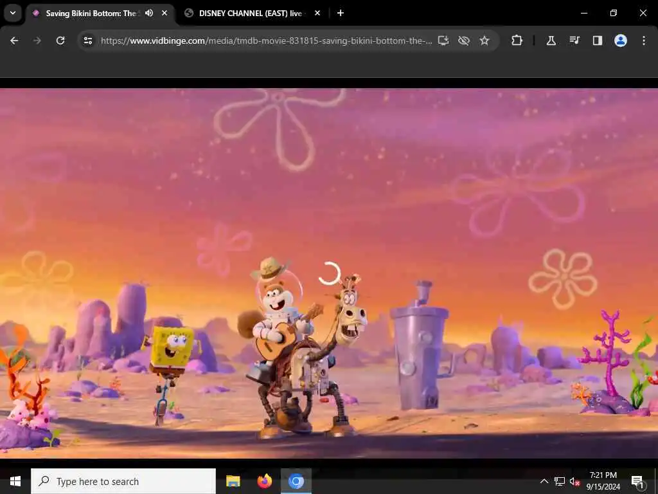Open the network status tray icon
Screen dimensions: 658x494
tap(560, 481)
